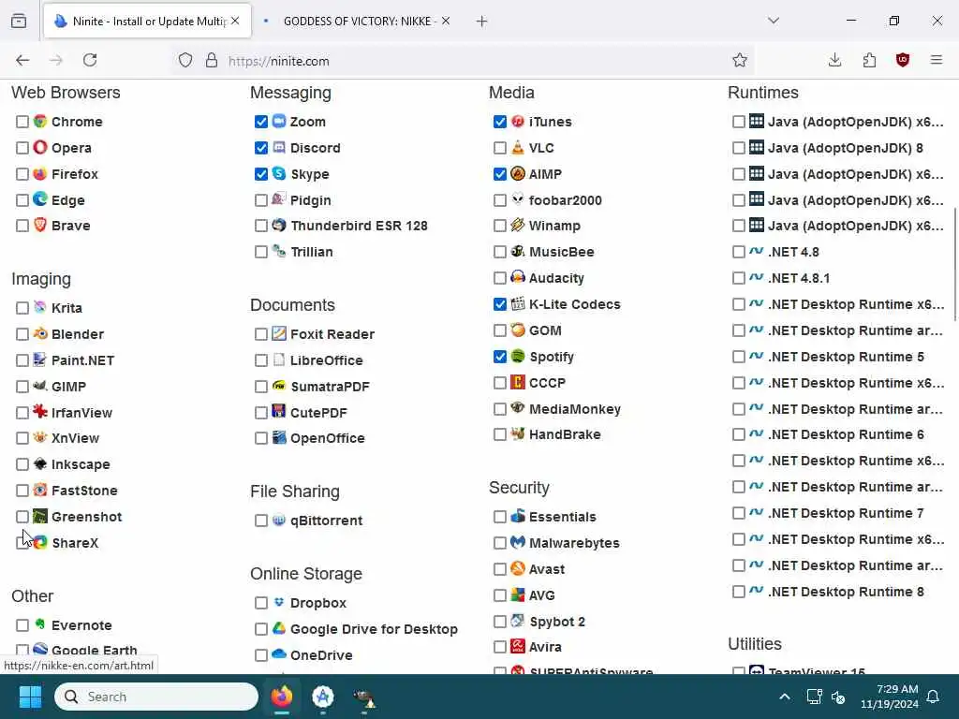Show hidden system tray icons chevron
The width and height of the screenshot is (959, 719).
click(785, 697)
